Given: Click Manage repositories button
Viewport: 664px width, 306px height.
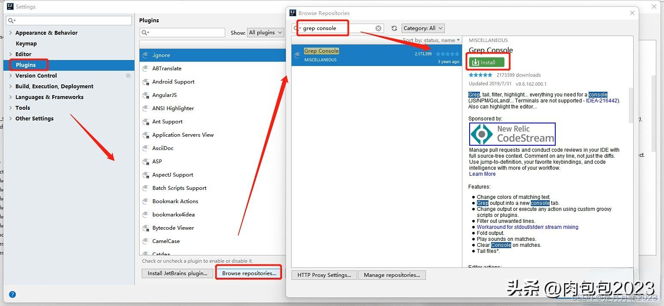Looking at the screenshot, I should coord(392,275).
